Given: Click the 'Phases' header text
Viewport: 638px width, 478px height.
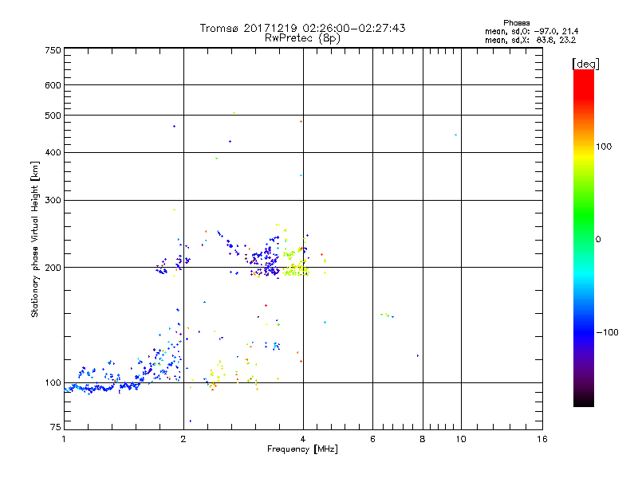Looking at the screenshot, I should [516, 23].
